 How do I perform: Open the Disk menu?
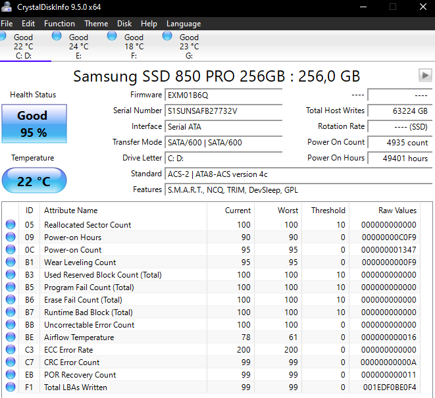tap(124, 24)
